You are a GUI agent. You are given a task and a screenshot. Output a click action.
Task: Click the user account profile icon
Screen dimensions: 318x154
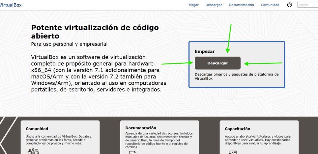click(x=290, y=5)
